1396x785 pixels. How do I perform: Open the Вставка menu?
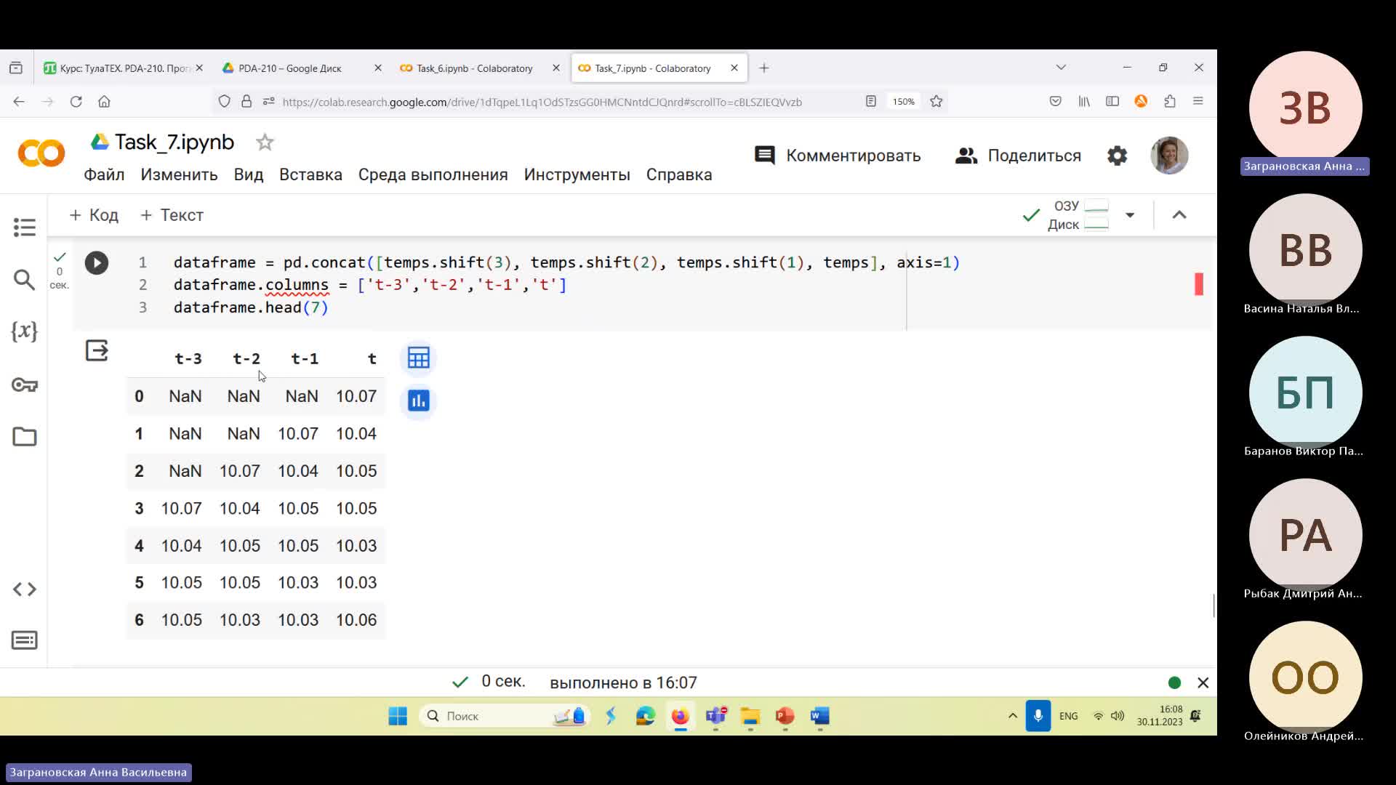310,175
